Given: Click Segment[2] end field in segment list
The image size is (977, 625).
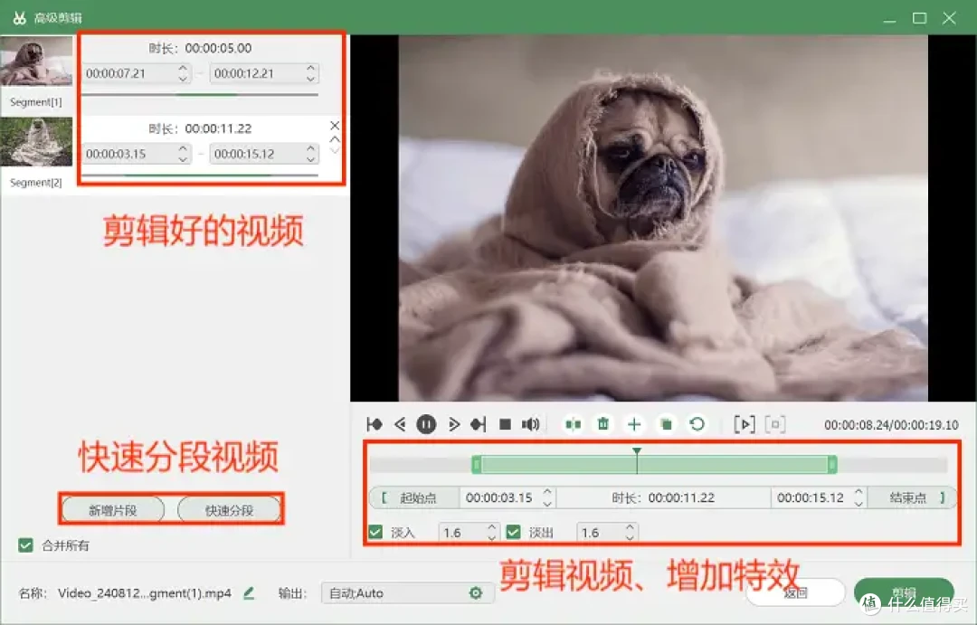Looking at the screenshot, I should click(264, 153).
